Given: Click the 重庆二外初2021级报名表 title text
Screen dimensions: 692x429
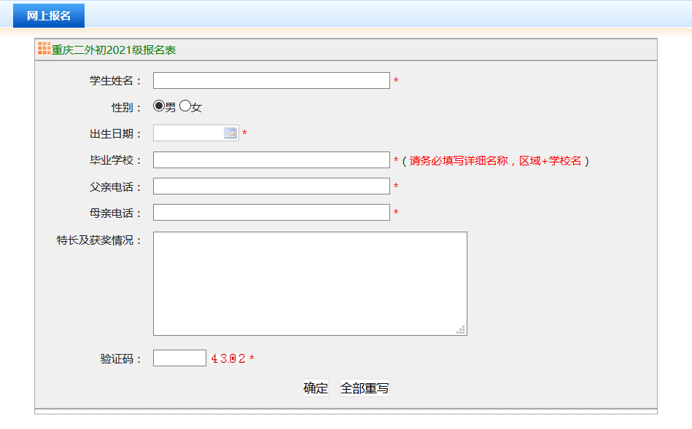Looking at the screenshot, I should (x=114, y=50).
